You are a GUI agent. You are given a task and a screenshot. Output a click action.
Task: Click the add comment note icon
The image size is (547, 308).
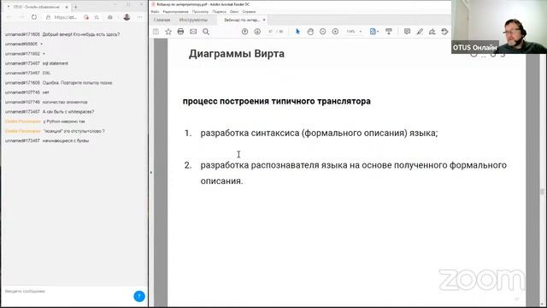pyautogui.click(x=407, y=32)
